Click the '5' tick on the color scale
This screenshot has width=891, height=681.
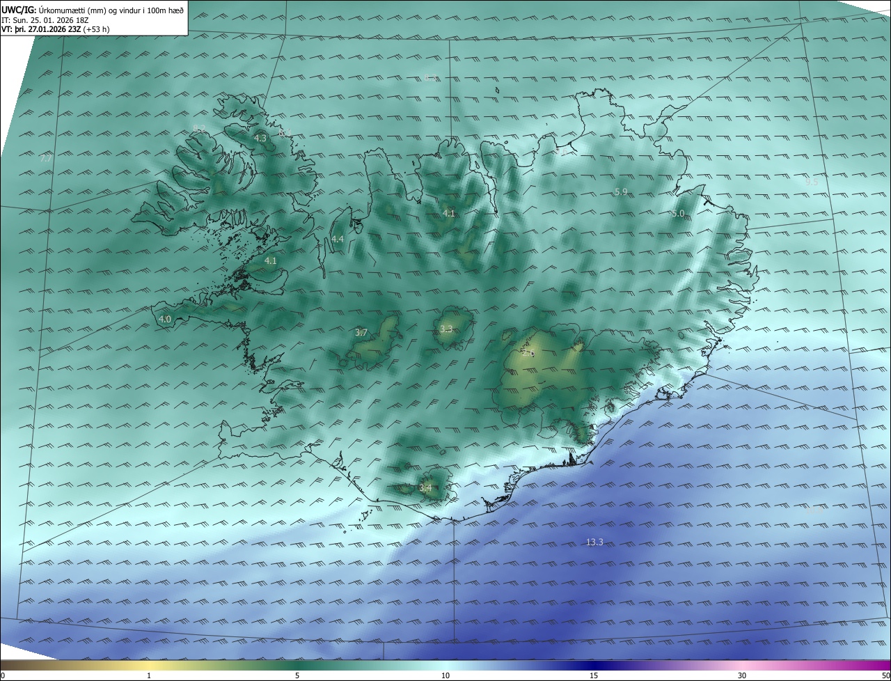(297, 675)
